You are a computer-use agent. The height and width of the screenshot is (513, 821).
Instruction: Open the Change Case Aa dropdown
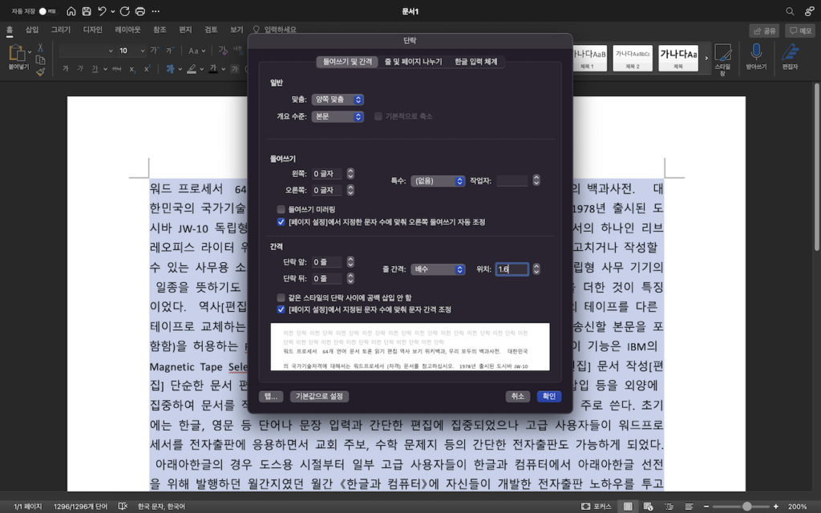(197, 50)
